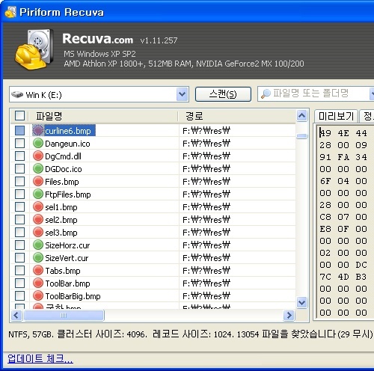Click the horizontal scroll left arrow
This screenshot has width=374, height=371.
(16, 316)
